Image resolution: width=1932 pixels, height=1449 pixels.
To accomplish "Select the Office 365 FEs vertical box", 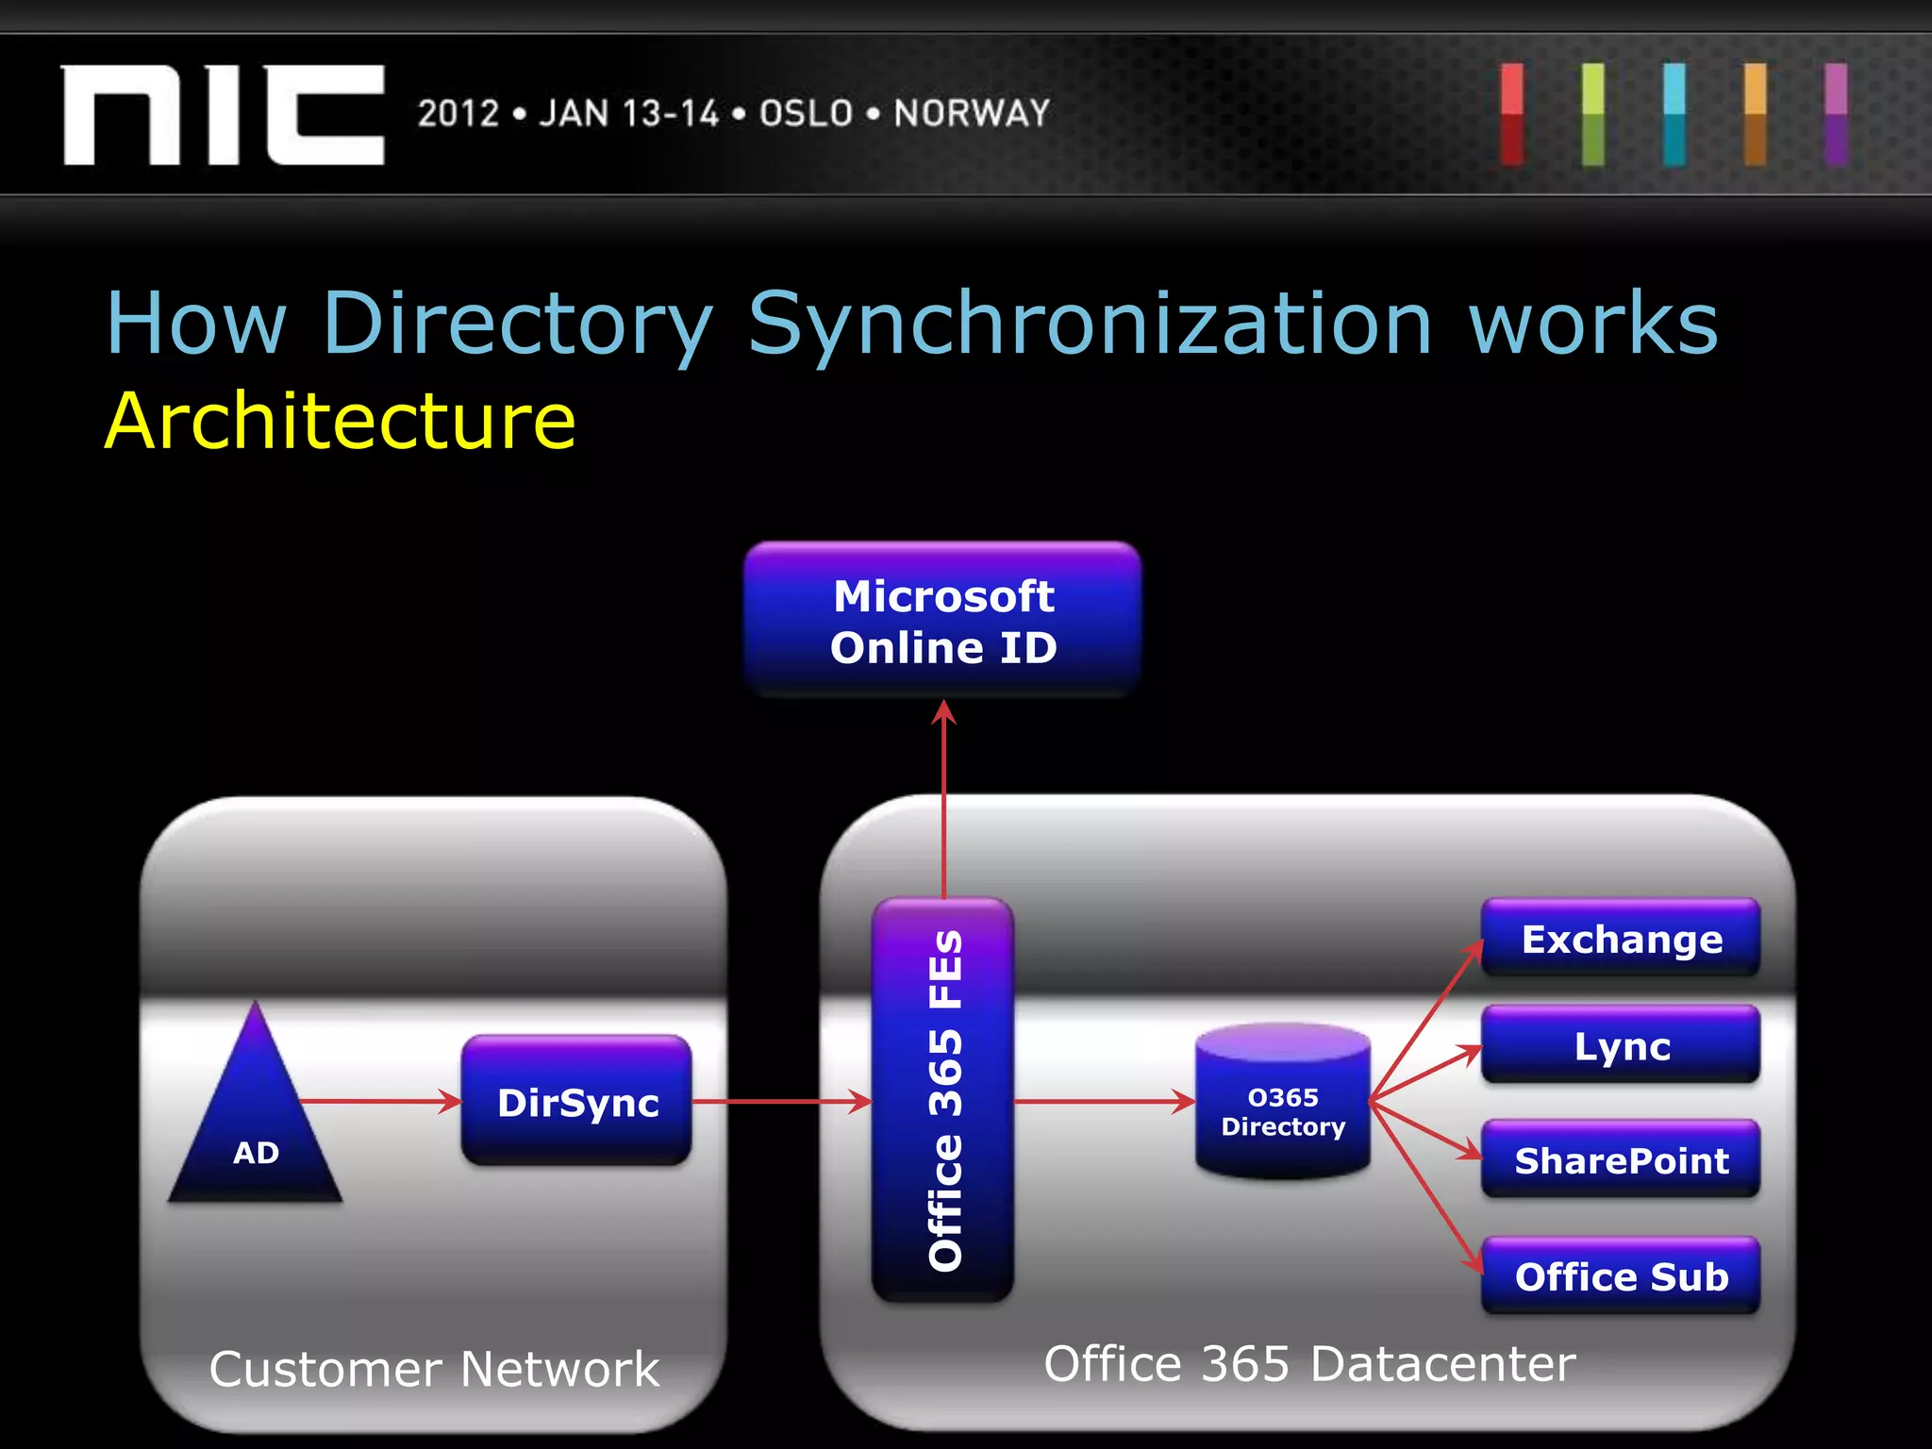I will (943, 1100).
